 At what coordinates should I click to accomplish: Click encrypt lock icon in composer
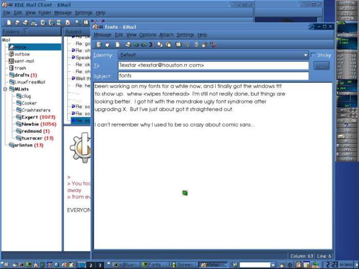(205, 45)
